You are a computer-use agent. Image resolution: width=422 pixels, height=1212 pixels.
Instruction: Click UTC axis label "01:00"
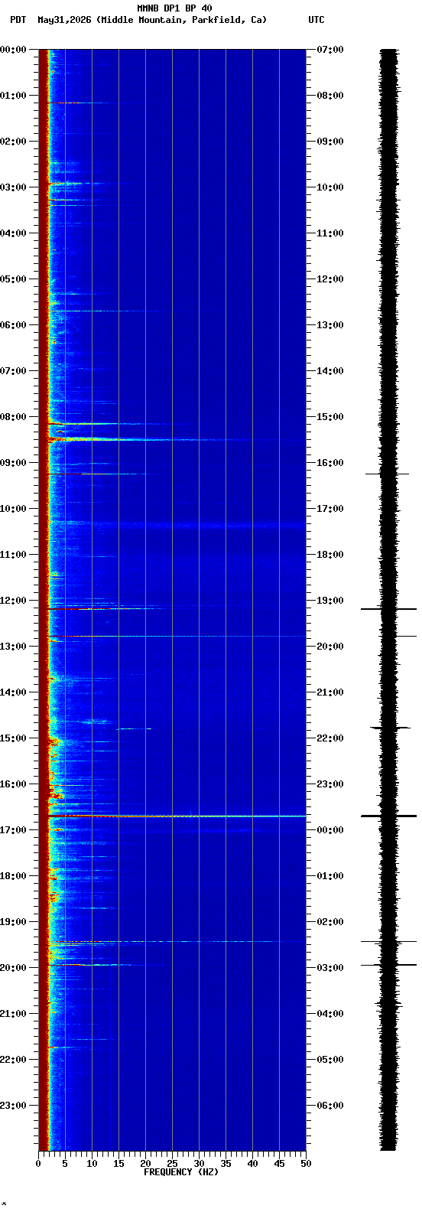tap(330, 876)
